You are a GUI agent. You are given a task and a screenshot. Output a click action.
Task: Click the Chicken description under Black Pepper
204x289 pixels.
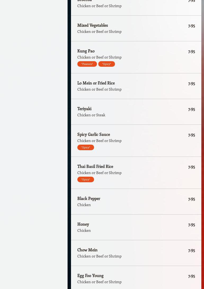84,205
